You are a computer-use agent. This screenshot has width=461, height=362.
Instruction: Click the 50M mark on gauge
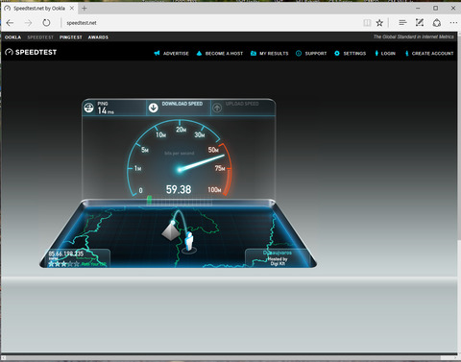[213, 150]
